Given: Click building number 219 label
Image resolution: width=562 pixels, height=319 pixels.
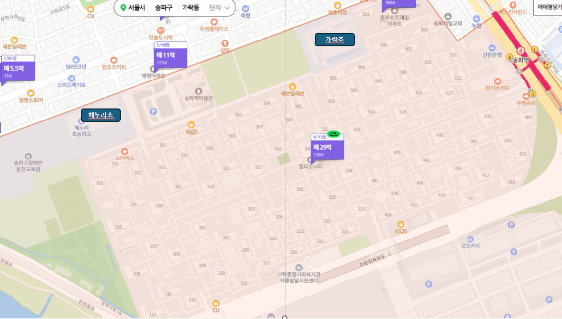Looking at the screenshot, I should (x=244, y=283).
